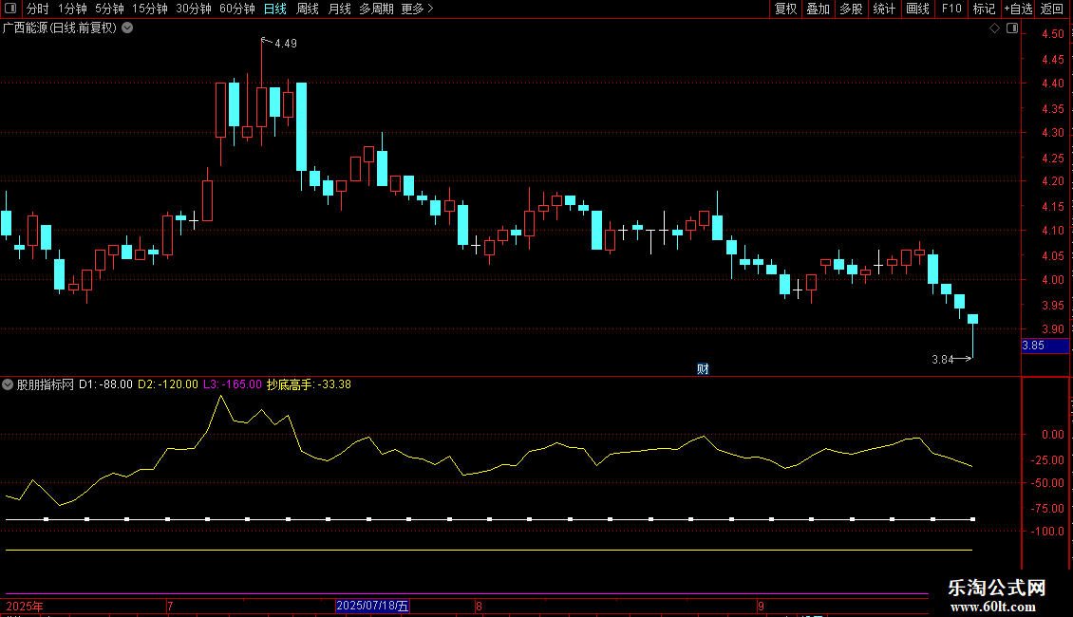Select the 5分钟 period tab
The image size is (1073, 617).
(x=109, y=9)
